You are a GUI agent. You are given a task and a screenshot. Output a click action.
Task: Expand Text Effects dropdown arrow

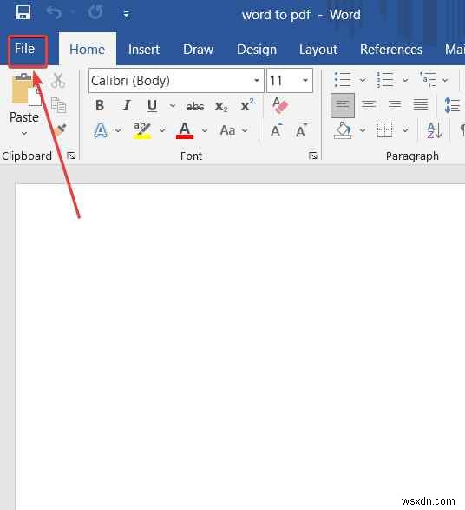tap(118, 130)
